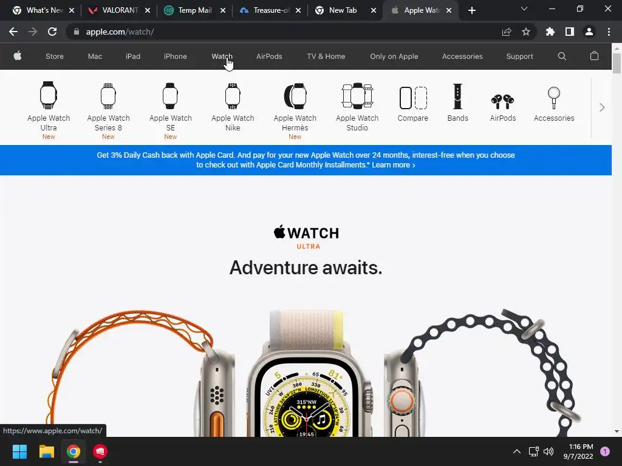The height and width of the screenshot is (466, 622).
Task: Select the Apple Watch Ultra icon
Action: (x=49, y=95)
